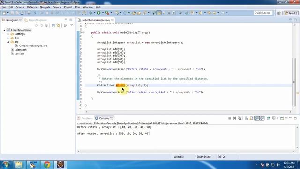
Task: Open dropdown arrow next to New icon
Action: tap(8, 13)
